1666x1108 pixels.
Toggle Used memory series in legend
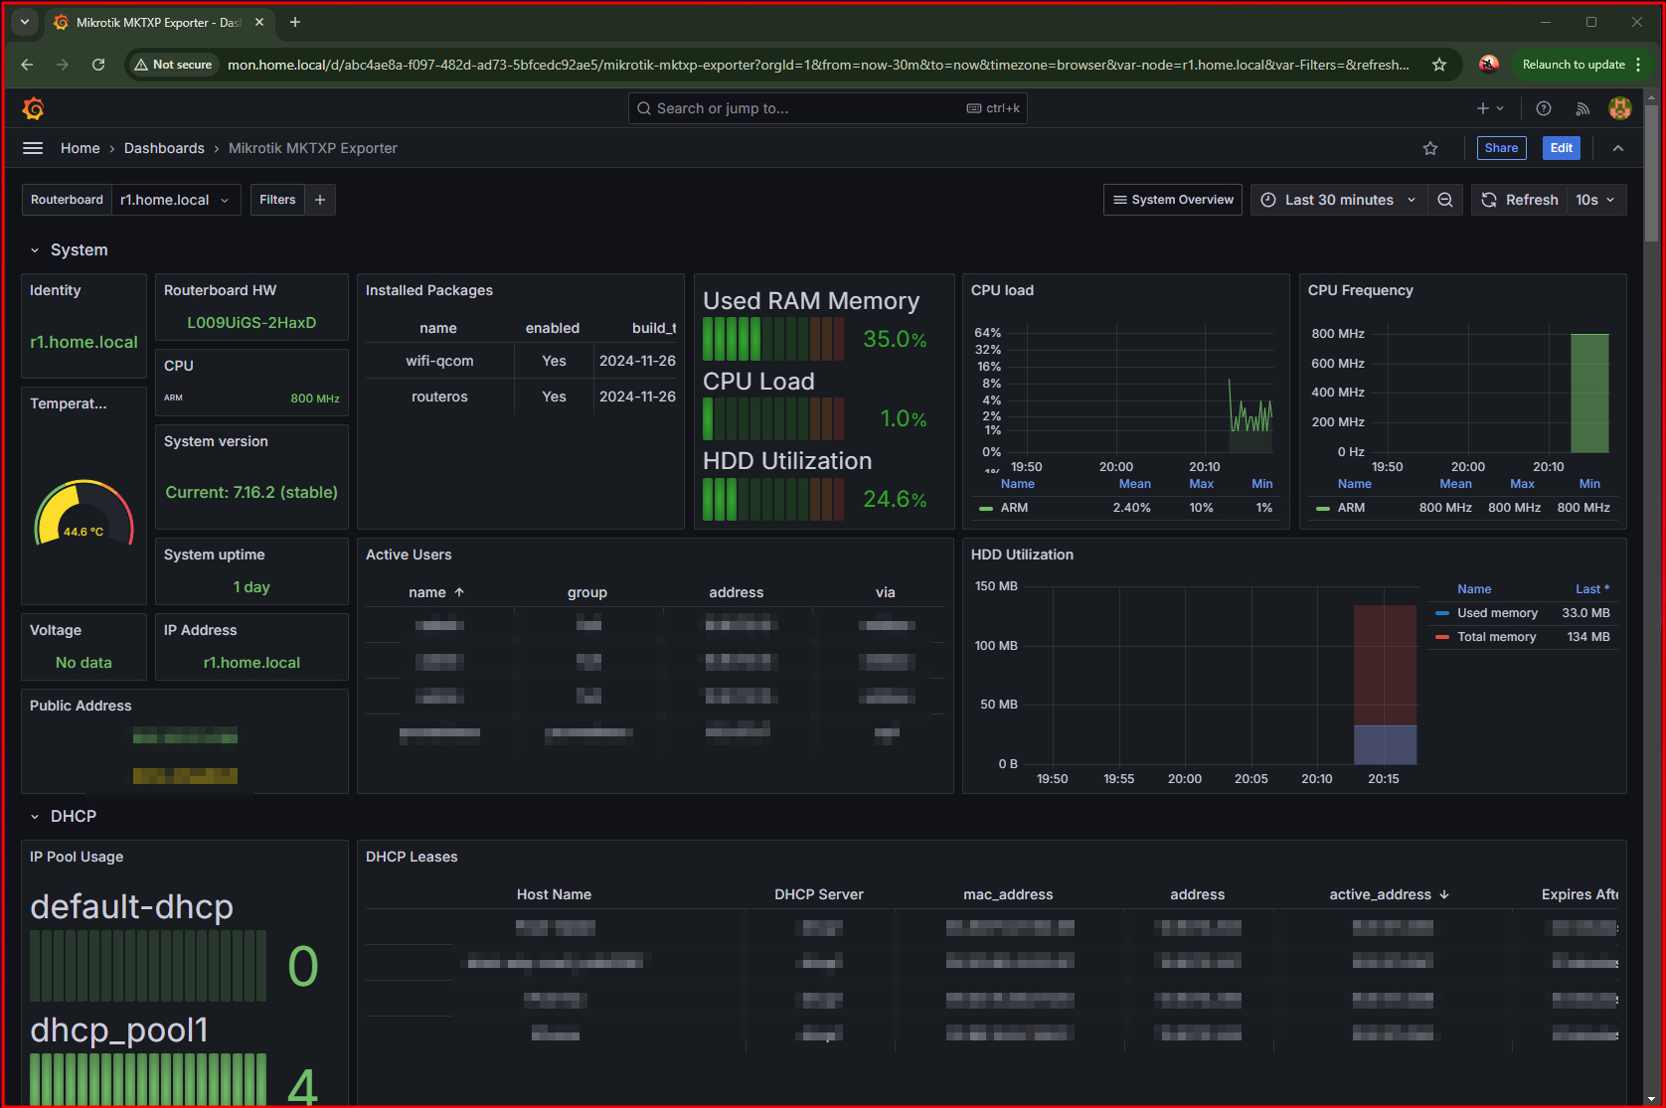[1497, 613]
